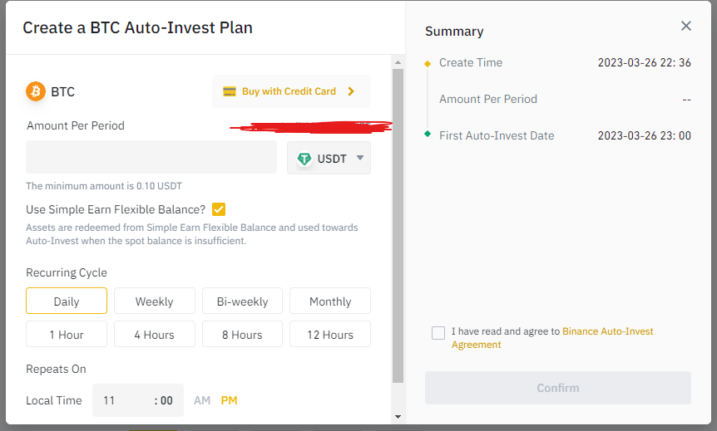Select the Weekly recurring cycle
The height and width of the screenshot is (431, 717).
(x=155, y=301)
